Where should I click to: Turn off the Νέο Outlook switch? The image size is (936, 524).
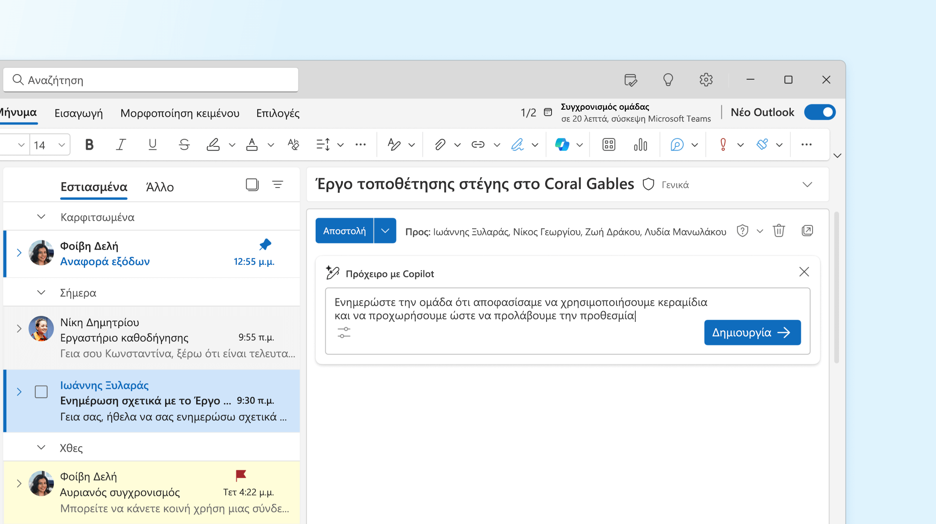click(x=820, y=112)
